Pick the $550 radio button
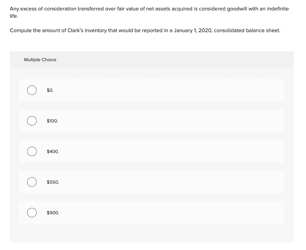 point(32,182)
